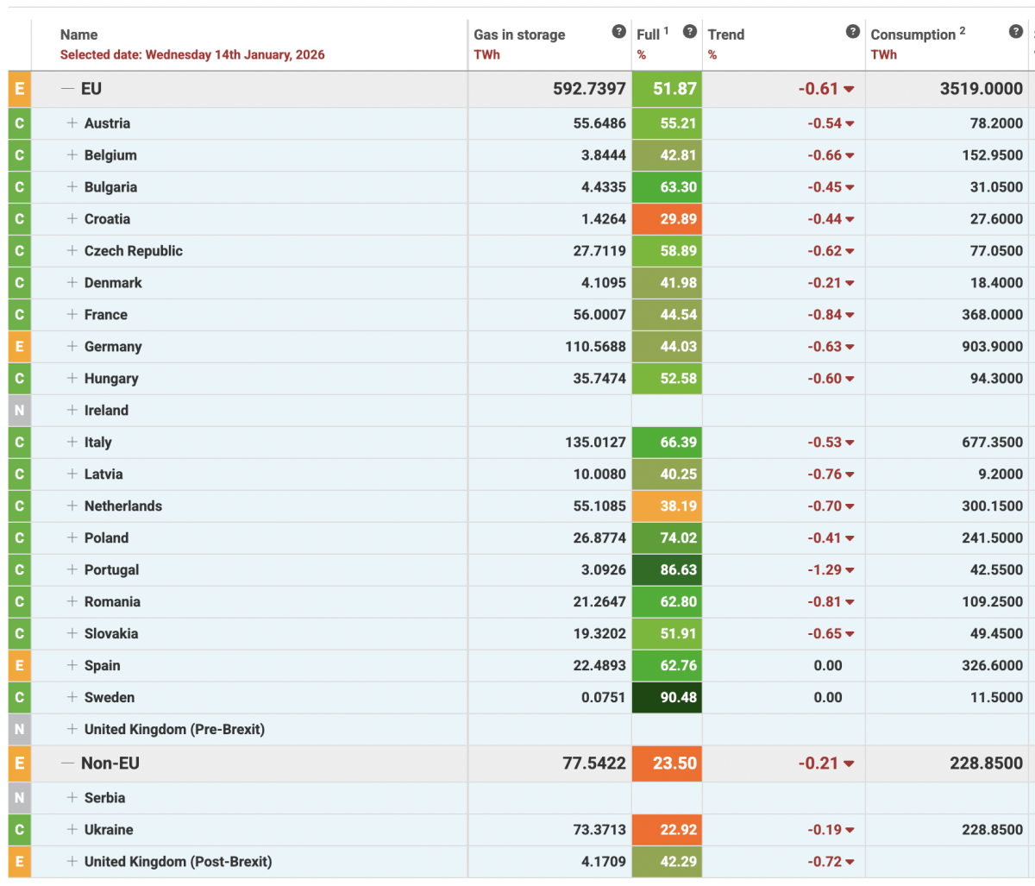Screen dimensions: 1035x886
Task: Click the selected date text
Action: 192,54
